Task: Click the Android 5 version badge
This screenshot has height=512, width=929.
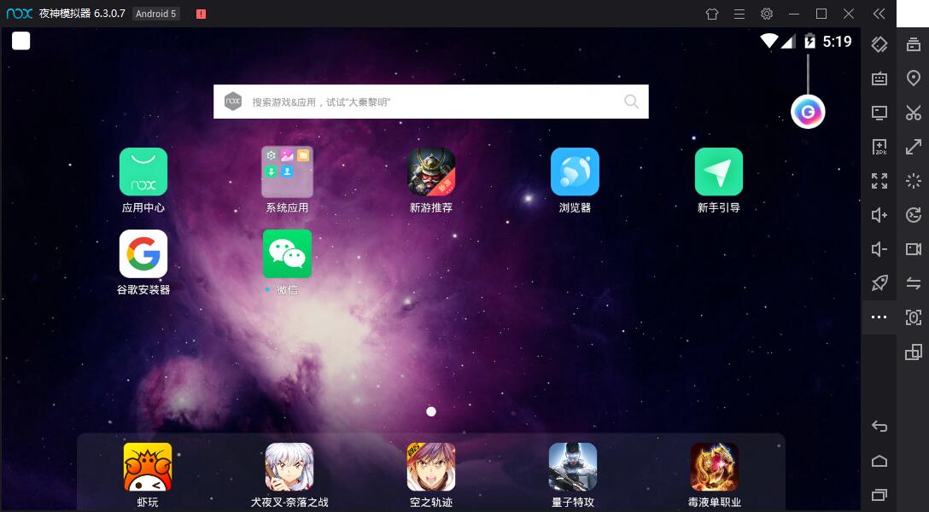Action: tap(155, 14)
